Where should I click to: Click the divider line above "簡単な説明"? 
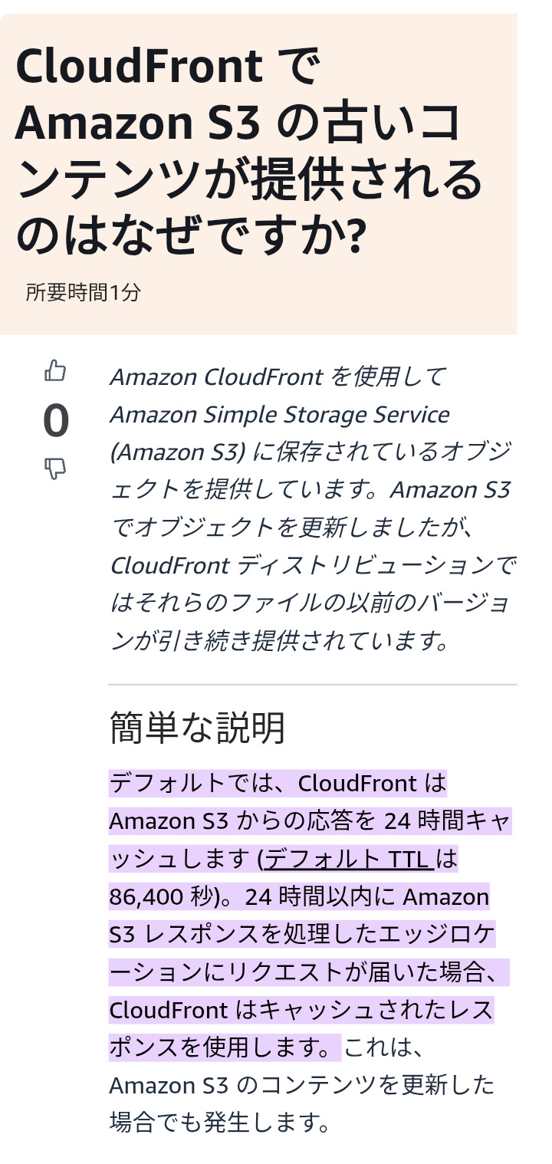pos(312,684)
